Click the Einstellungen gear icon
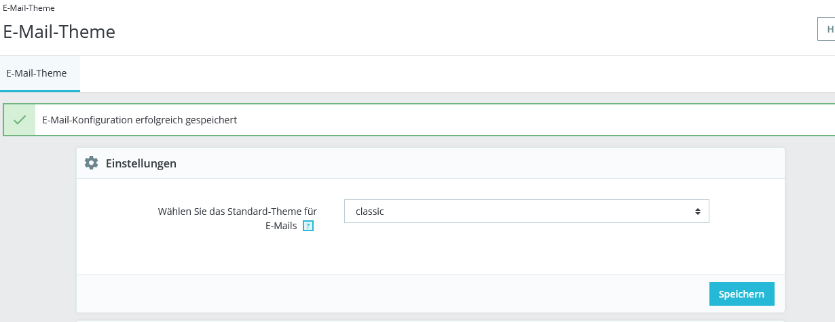Screen dimensions: 835x322 pos(91,163)
